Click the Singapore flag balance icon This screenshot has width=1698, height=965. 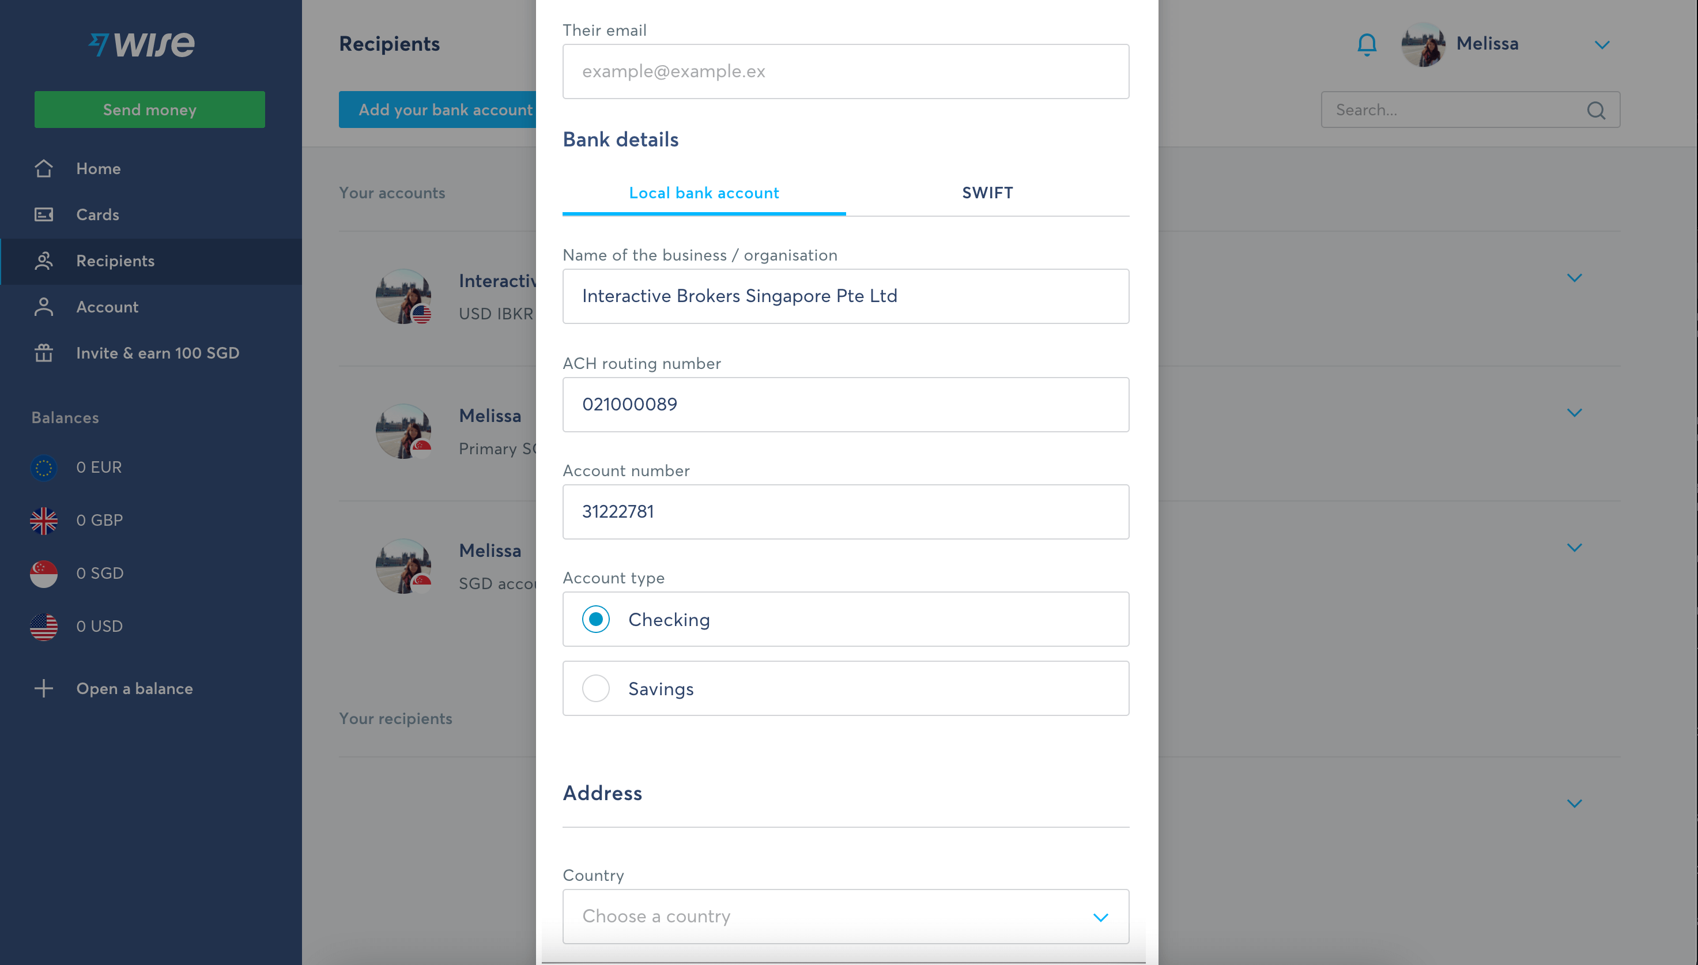click(x=44, y=574)
